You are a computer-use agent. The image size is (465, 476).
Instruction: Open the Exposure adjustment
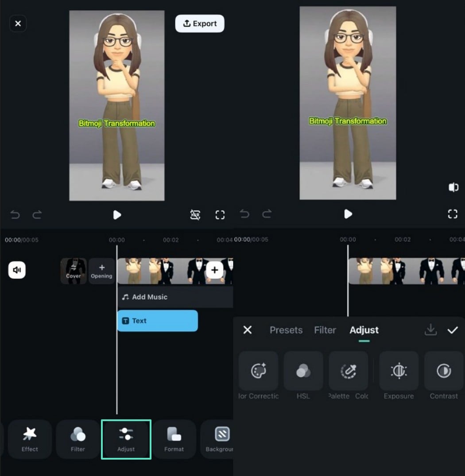click(x=399, y=375)
